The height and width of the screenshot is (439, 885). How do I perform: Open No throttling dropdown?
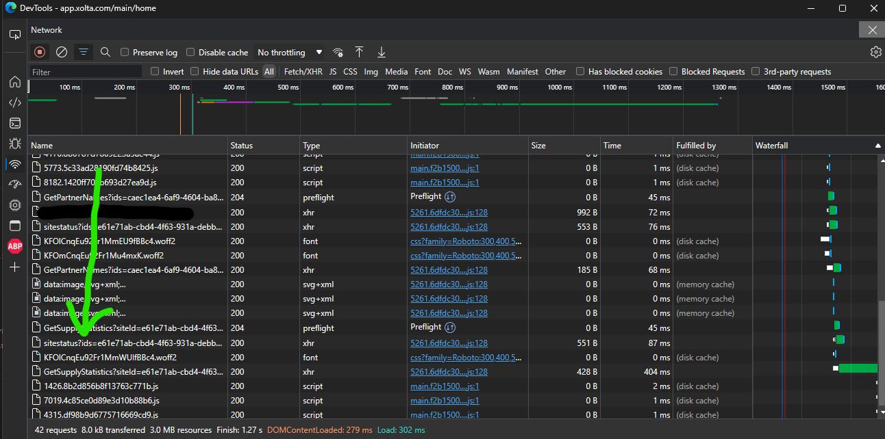289,53
